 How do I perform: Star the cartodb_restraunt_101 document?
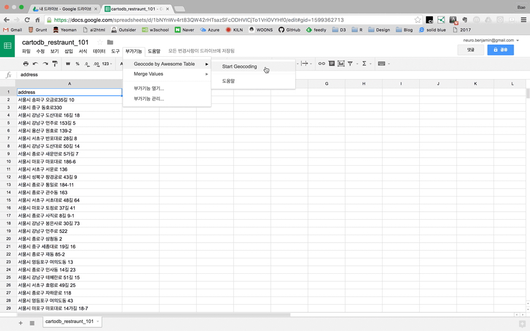(x=100, y=42)
